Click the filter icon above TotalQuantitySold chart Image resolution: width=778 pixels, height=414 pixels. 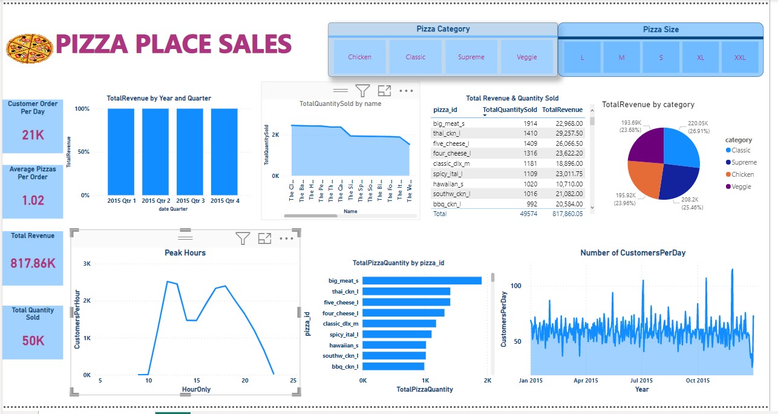(362, 91)
